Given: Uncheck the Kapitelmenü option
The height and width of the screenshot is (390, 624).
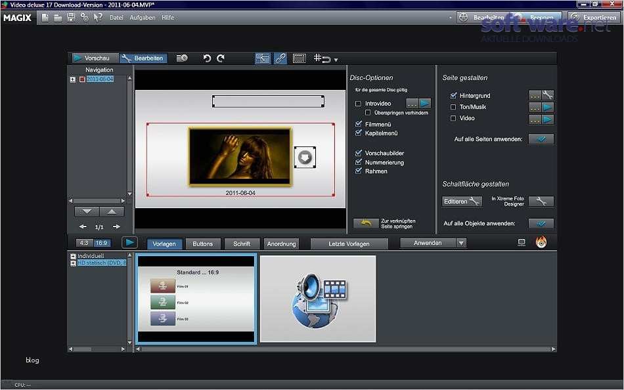Looking at the screenshot, I should (x=358, y=133).
